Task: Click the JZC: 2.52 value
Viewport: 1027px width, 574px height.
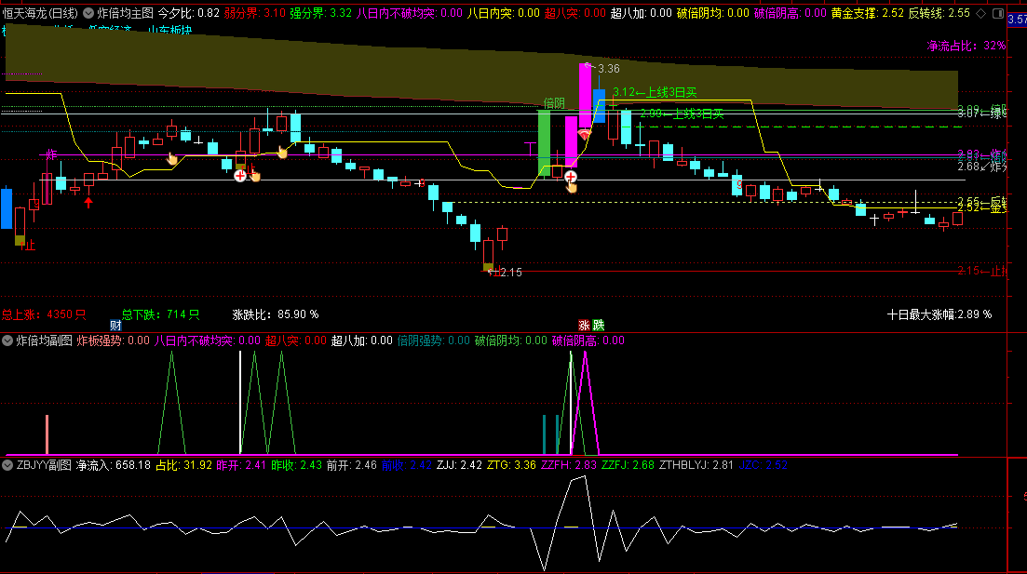Action: click(x=763, y=465)
